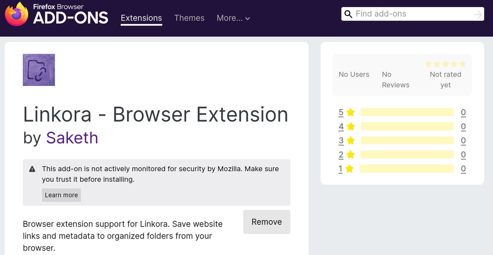Click the warning triangle icon in notice

[32, 169]
